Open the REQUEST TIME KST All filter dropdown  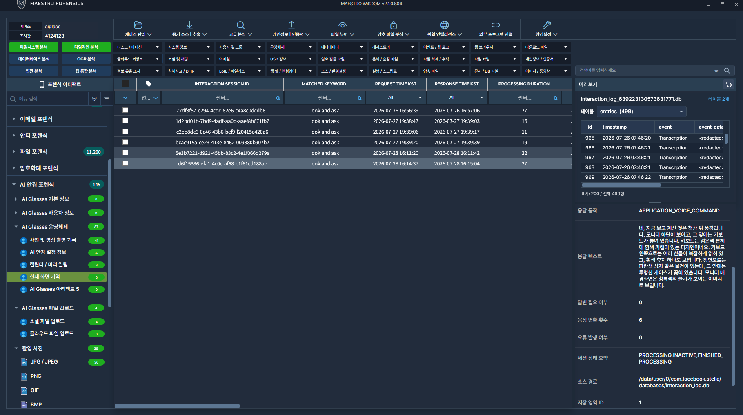click(396, 98)
